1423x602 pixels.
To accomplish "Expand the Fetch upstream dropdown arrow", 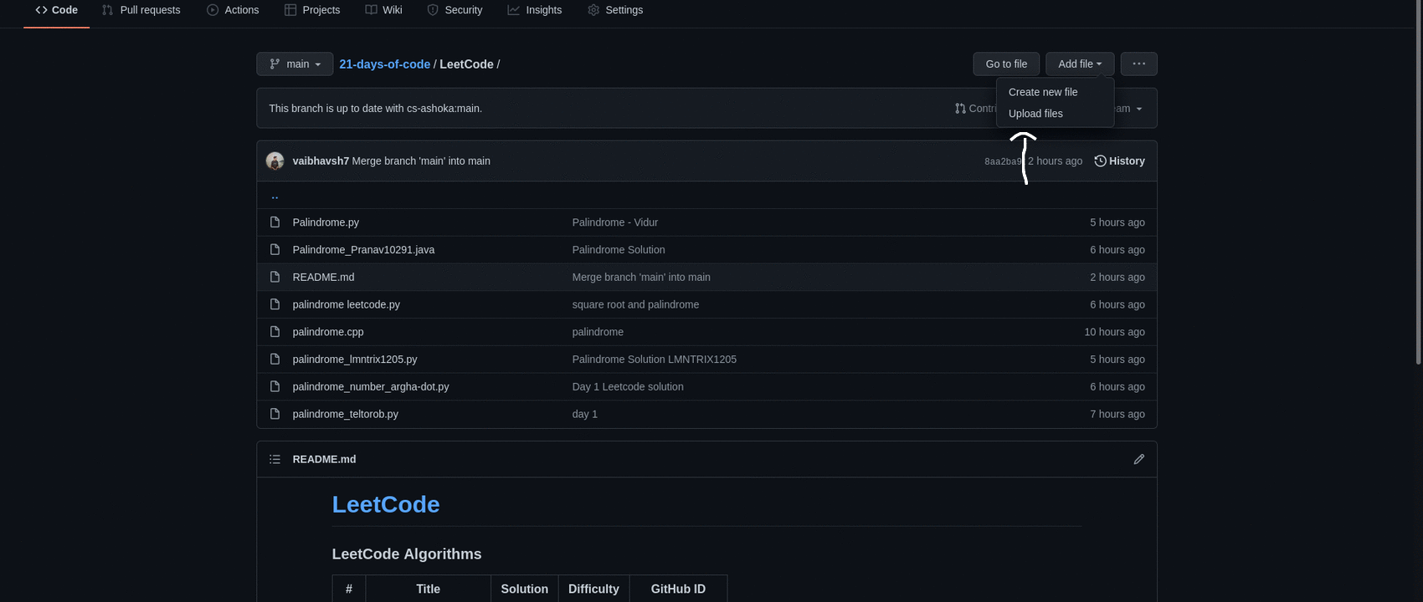I will pyautogui.click(x=1138, y=109).
